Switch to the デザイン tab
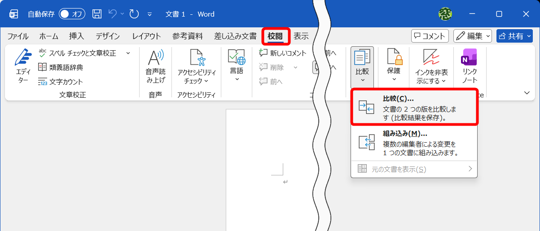 [108, 36]
